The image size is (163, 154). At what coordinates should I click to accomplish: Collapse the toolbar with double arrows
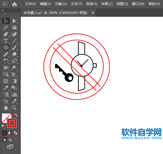click(3, 10)
